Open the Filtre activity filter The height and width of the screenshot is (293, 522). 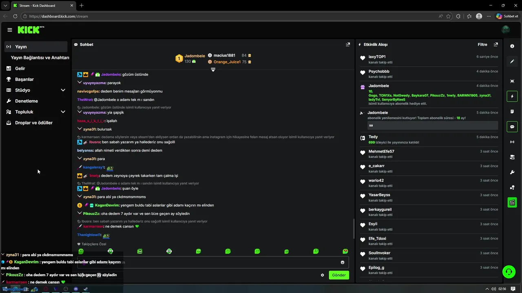[x=482, y=44]
